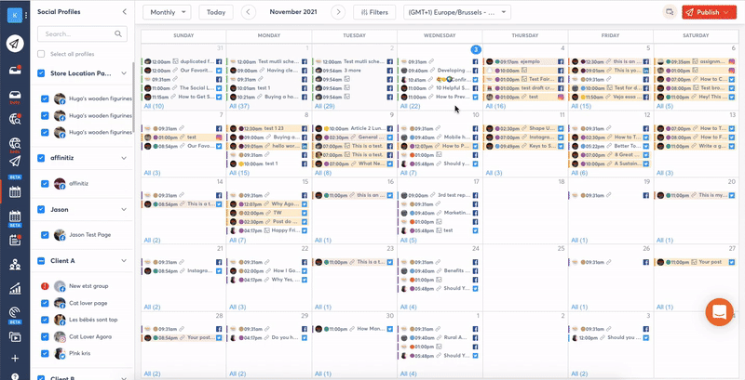Image resolution: width=745 pixels, height=380 pixels.
Task: Open the radar listening icon with BETA badge
Action: click(15, 313)
